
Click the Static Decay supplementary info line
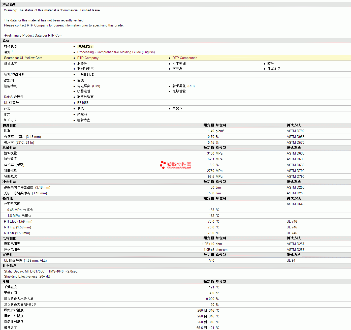[41, 272]
